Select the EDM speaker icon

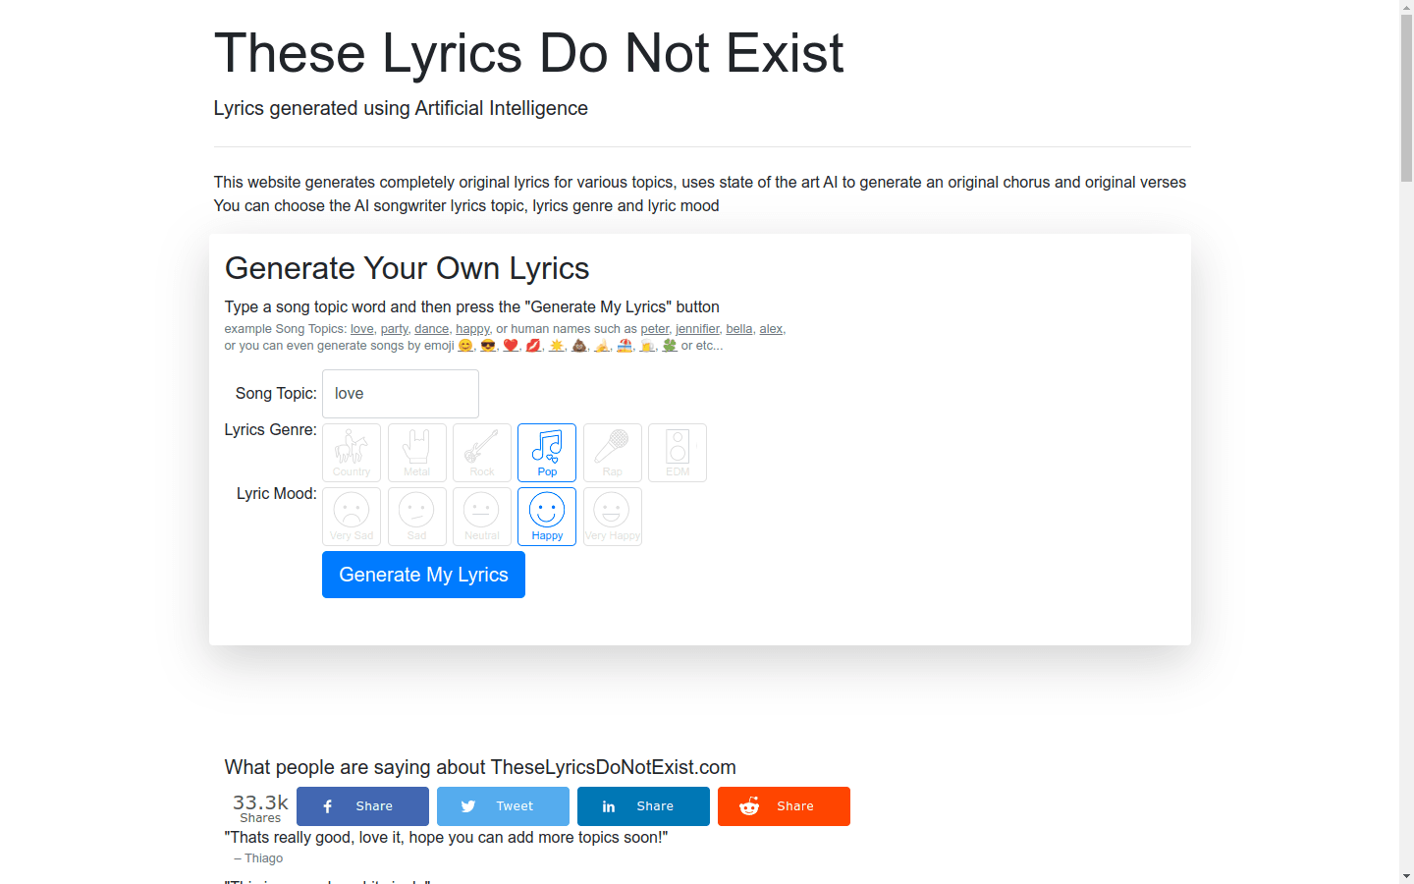pos(678,452)
